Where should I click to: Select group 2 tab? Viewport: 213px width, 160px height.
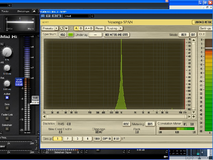click(67, 139)
